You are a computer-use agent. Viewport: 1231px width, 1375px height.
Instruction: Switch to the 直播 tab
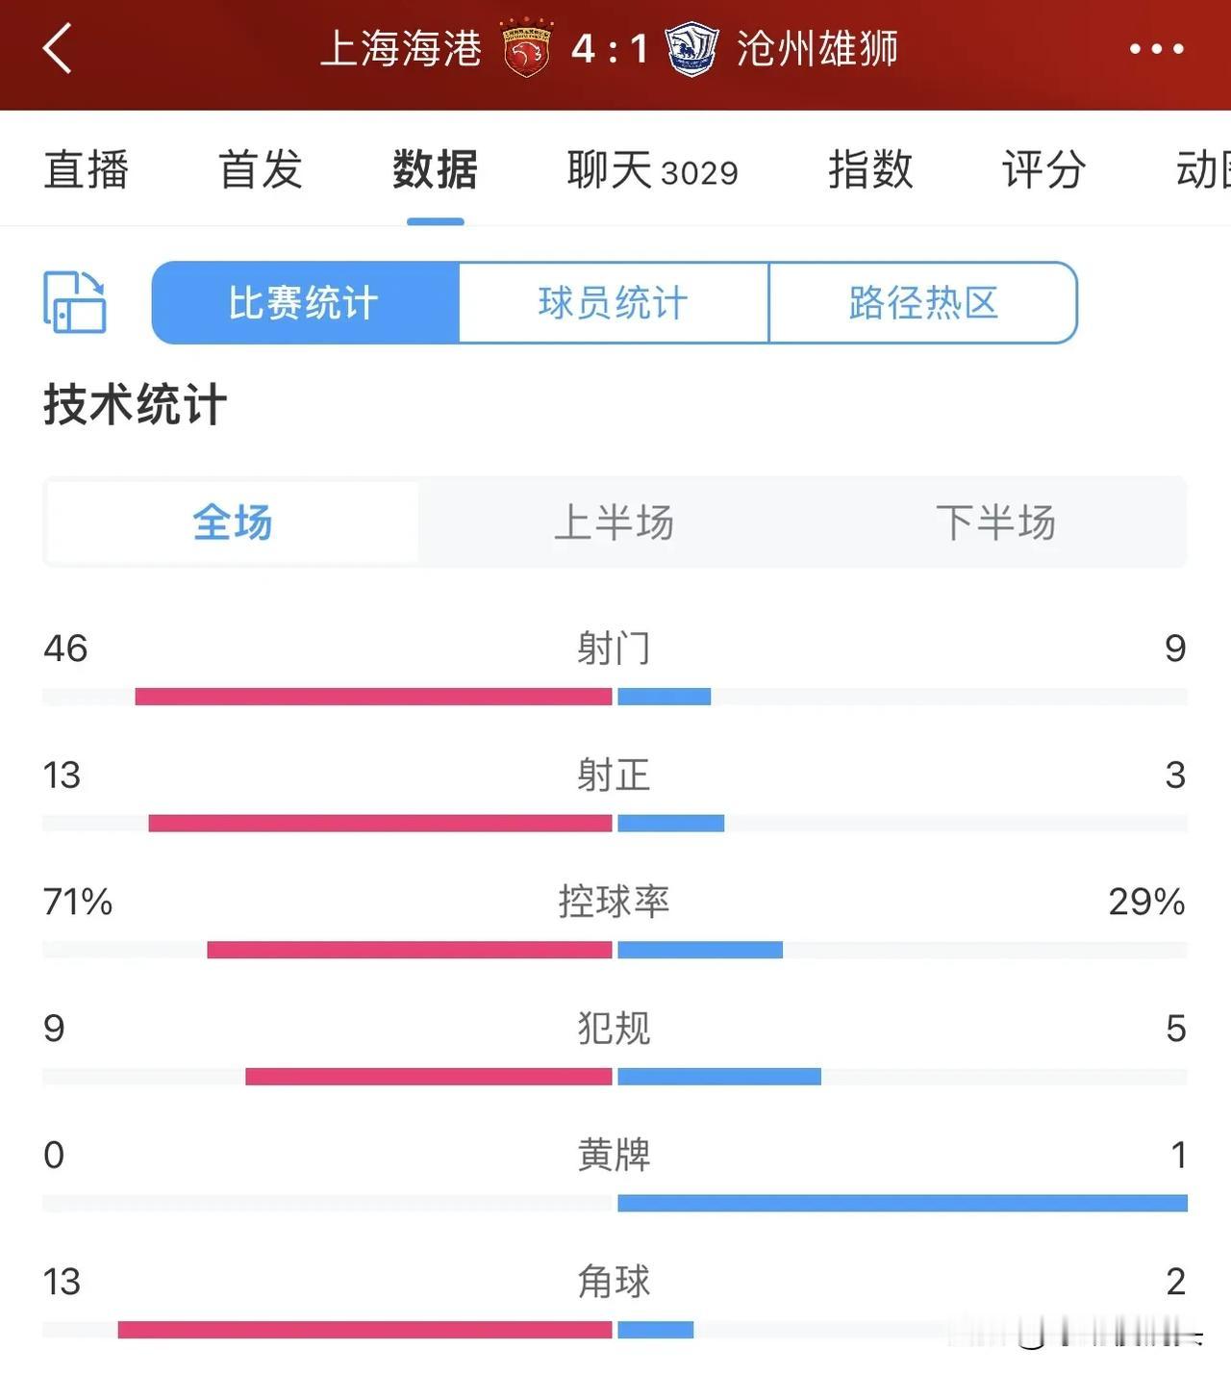coord(87,170)
